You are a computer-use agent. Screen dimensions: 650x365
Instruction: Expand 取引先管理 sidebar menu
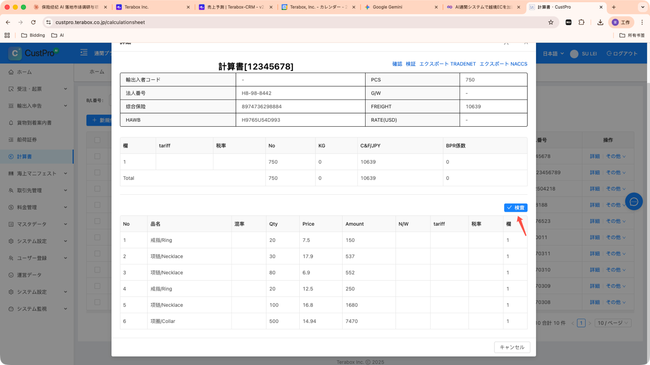click(37, 190)
